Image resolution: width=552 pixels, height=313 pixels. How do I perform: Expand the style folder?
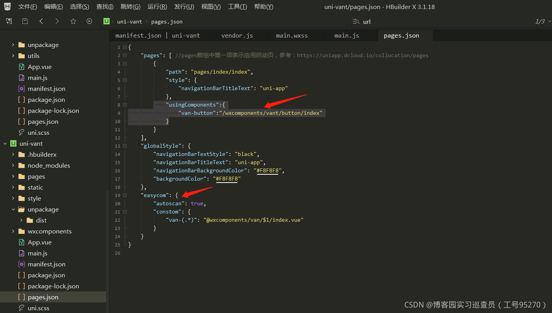(13, 198)
